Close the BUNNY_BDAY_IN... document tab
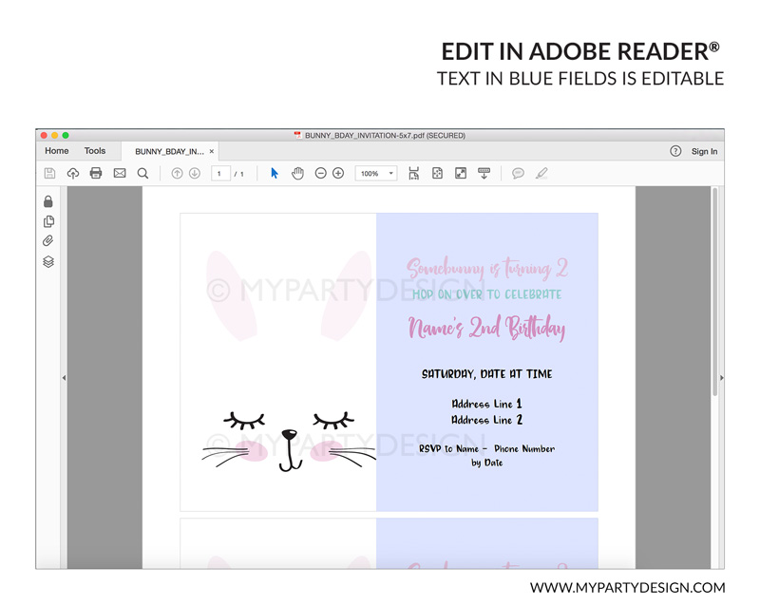The width and height of the screenshot is (760, 605). pos(212,151)
